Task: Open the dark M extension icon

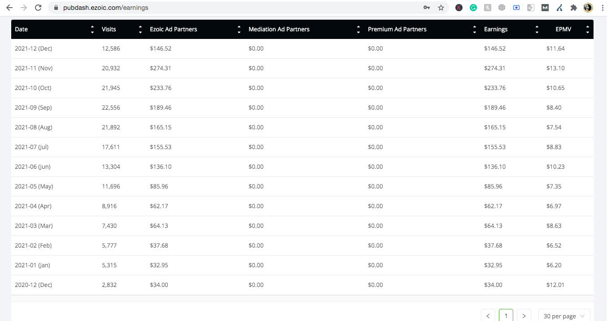Action: (545, 8)
